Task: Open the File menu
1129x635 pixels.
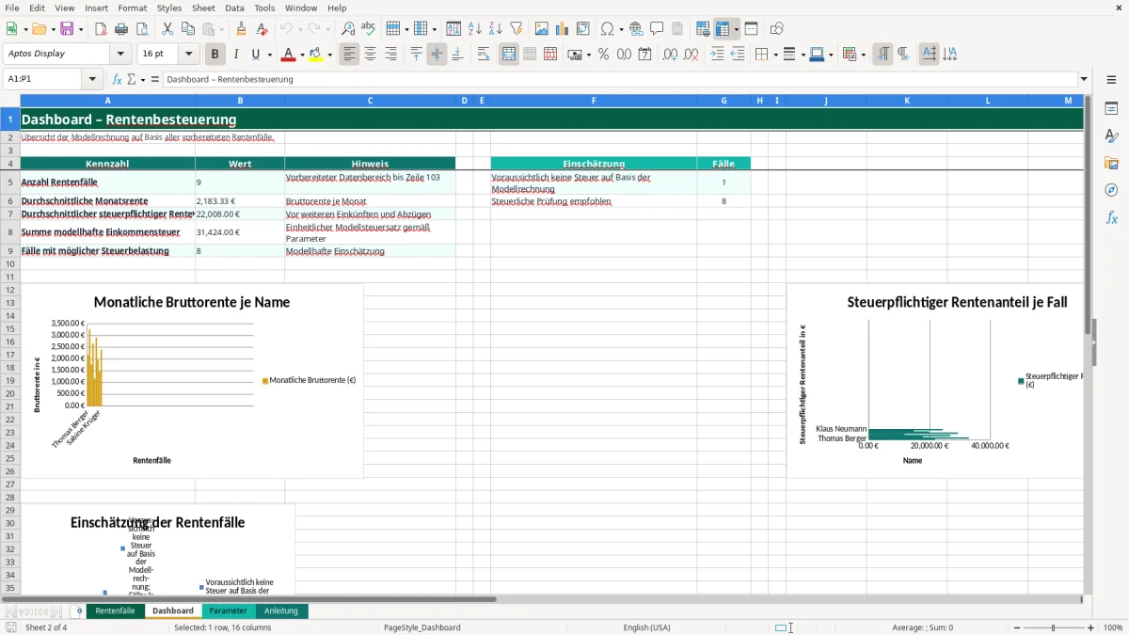Action: click(x=12, y=8)
